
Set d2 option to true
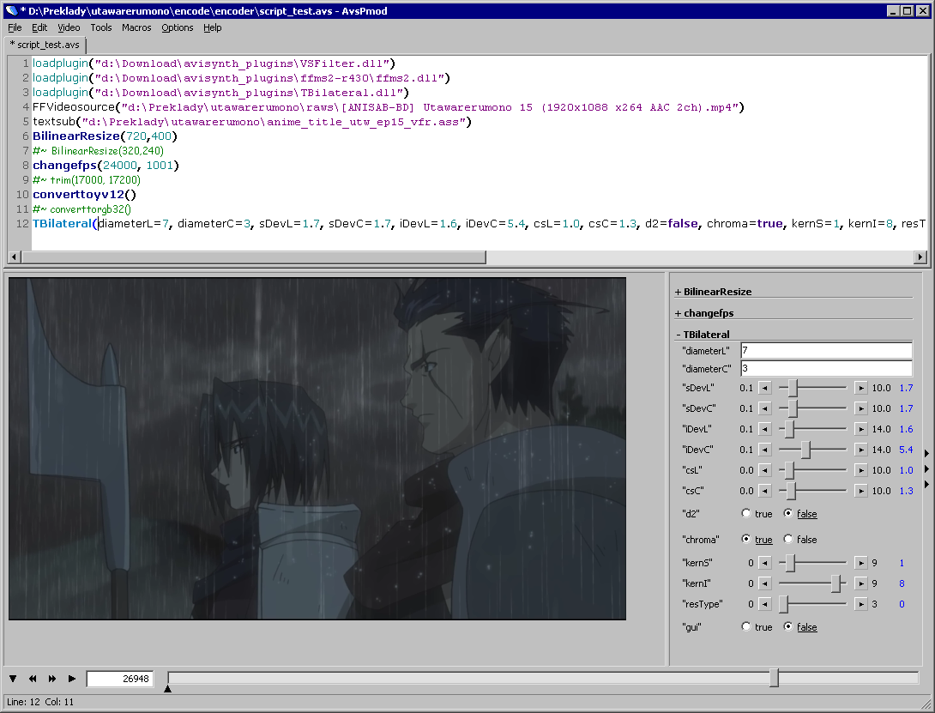[x=757, y=514]
